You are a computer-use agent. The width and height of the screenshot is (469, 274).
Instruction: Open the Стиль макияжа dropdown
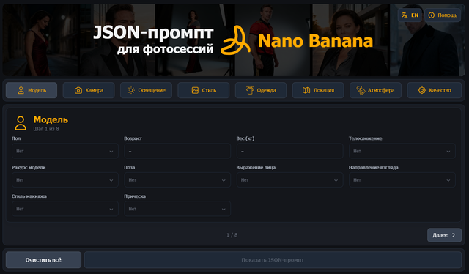[65, 209]
